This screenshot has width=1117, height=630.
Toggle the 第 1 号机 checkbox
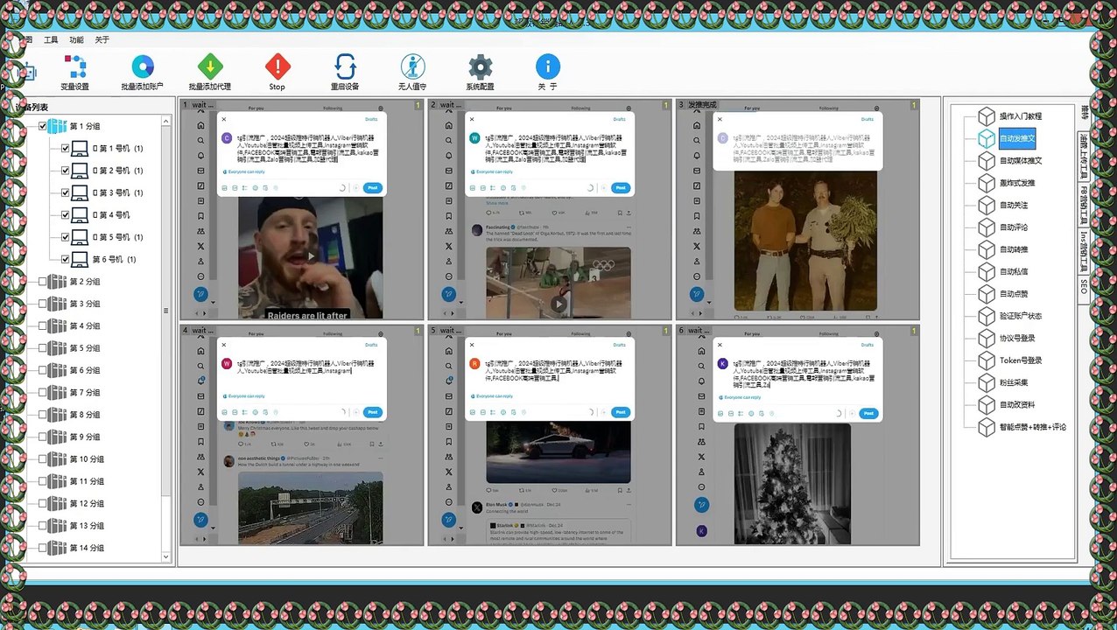tap(65, 149)
